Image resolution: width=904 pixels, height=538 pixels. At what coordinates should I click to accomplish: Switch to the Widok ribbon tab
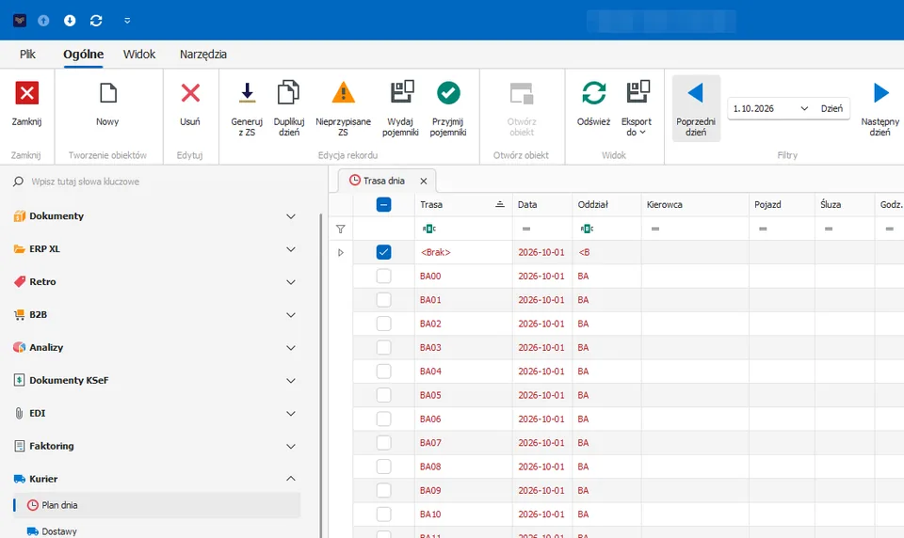click(x=139, y=55)
